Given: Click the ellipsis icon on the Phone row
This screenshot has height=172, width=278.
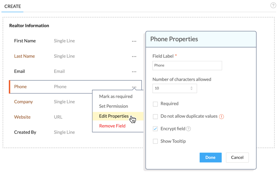Looking at the screenshot, I should [134, 86].
